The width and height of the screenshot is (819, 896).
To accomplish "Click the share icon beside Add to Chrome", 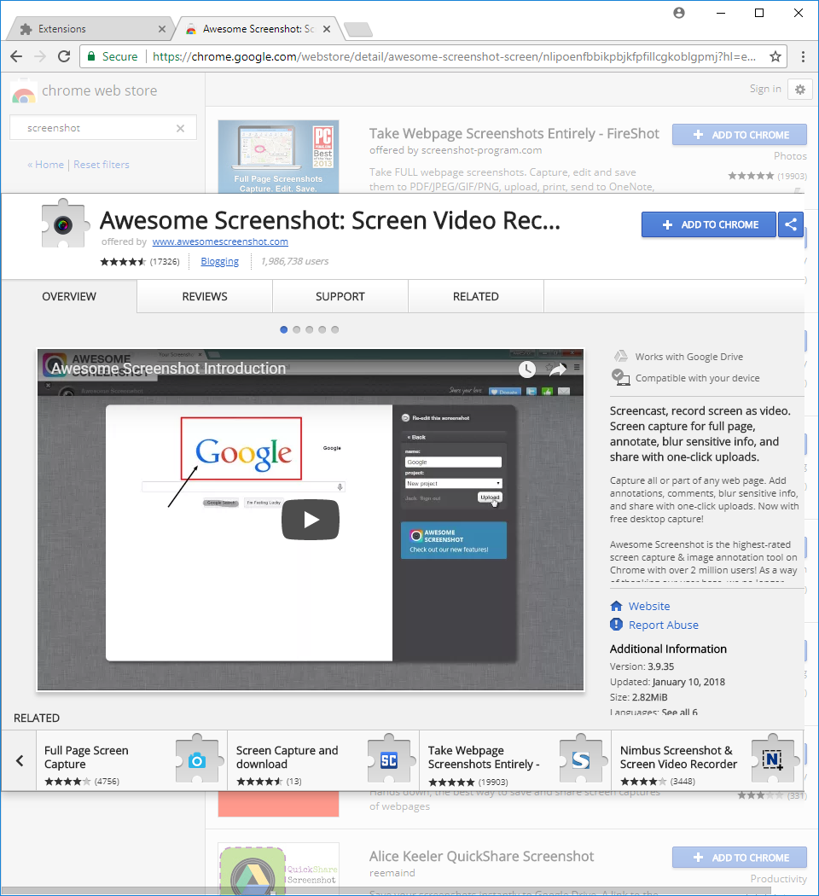I will 791,224.
